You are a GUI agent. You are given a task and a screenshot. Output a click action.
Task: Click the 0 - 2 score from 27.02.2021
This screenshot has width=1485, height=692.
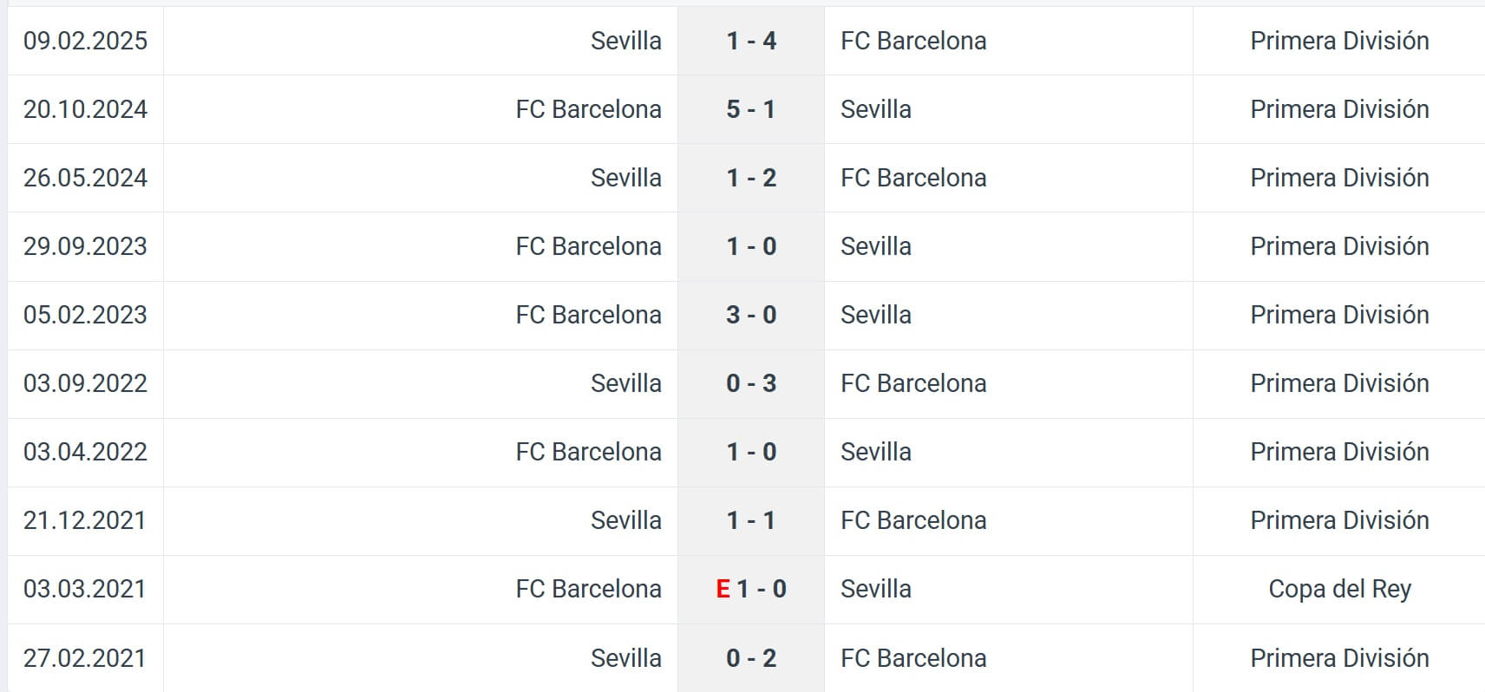[751, 658]
